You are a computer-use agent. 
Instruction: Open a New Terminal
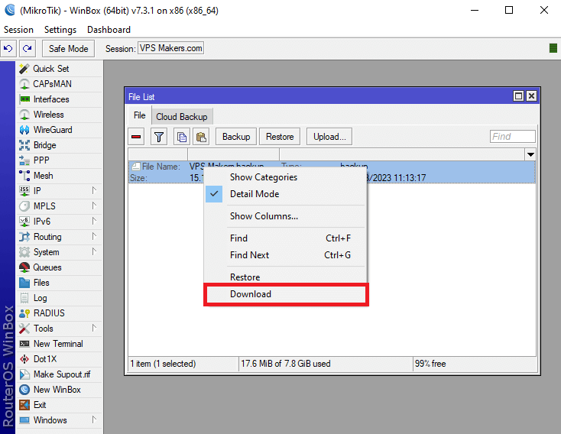click(x=59, y=344)
